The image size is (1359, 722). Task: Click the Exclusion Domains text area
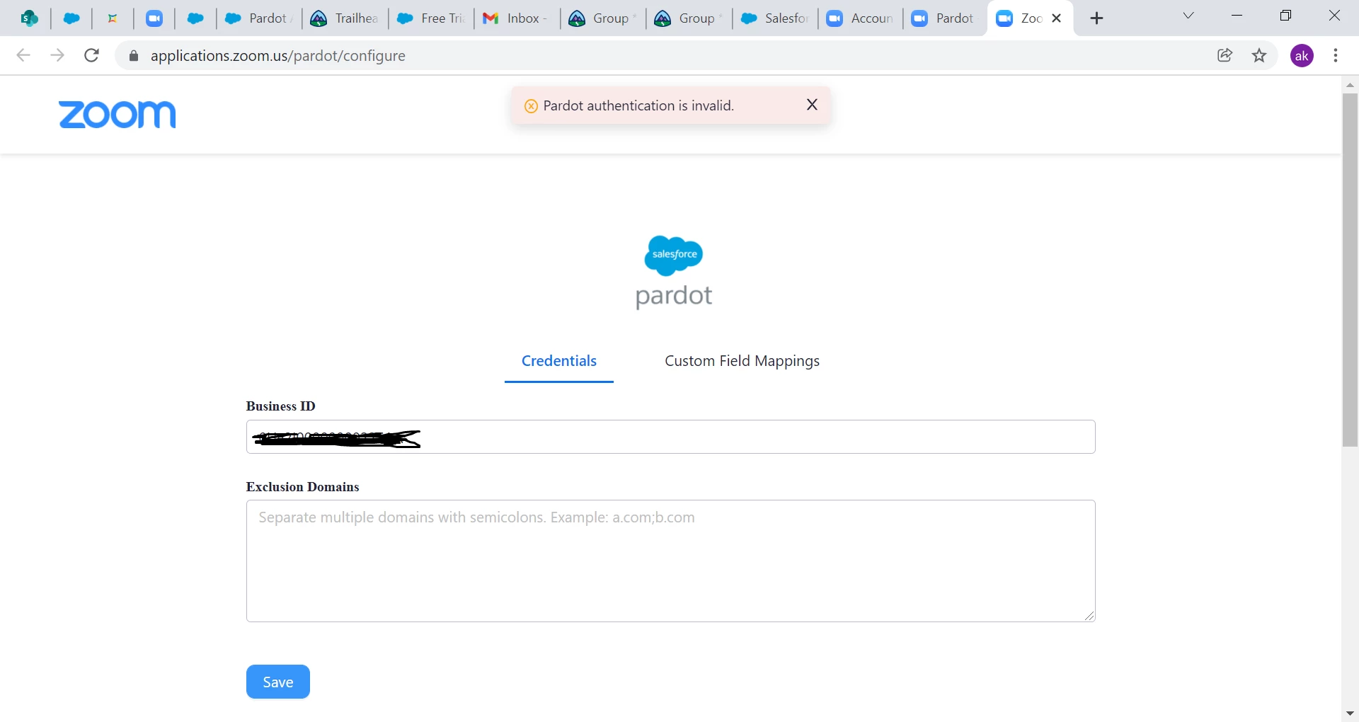671,561
